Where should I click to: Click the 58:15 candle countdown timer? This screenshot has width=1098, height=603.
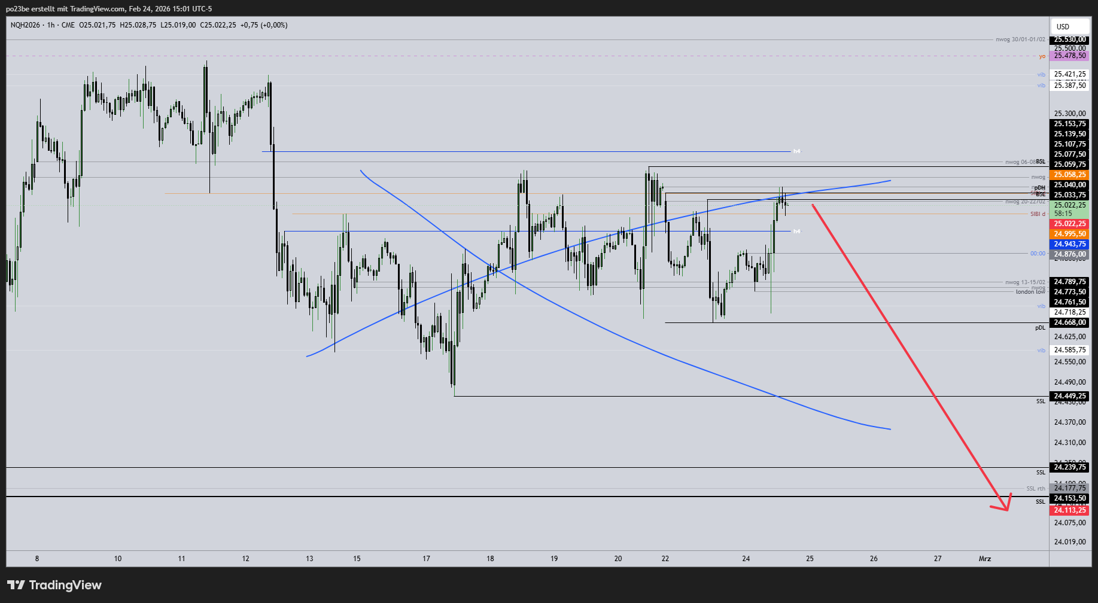(1062, 213)
